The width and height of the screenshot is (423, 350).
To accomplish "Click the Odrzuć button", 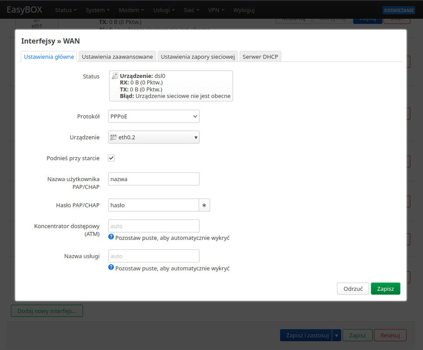I will (x=353, y=289).
